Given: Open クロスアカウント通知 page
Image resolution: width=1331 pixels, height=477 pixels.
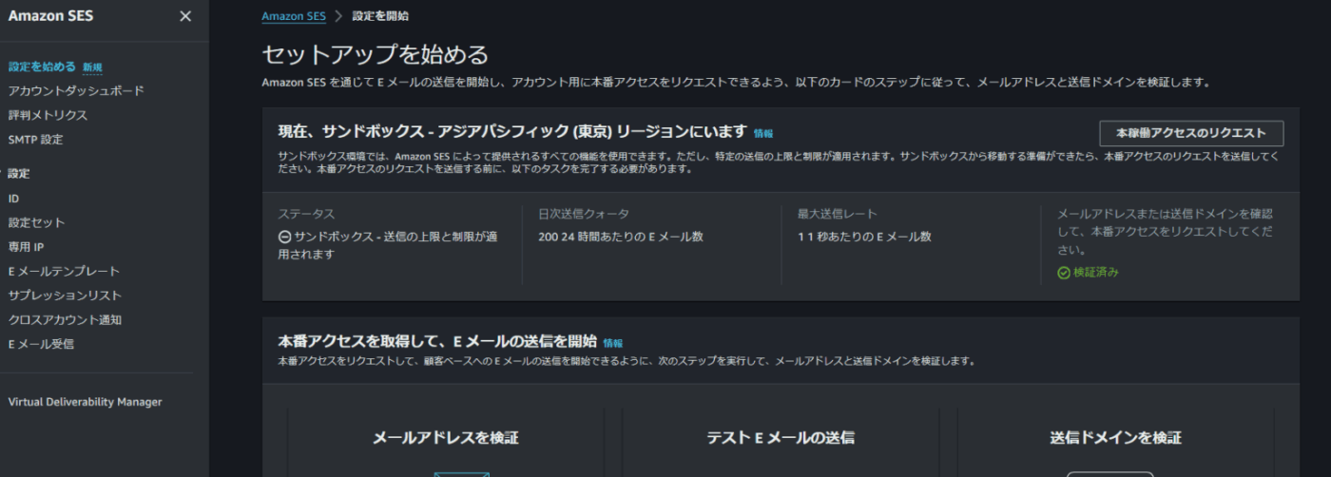Looking at the screenshot, I should click(x=65, y=320).
